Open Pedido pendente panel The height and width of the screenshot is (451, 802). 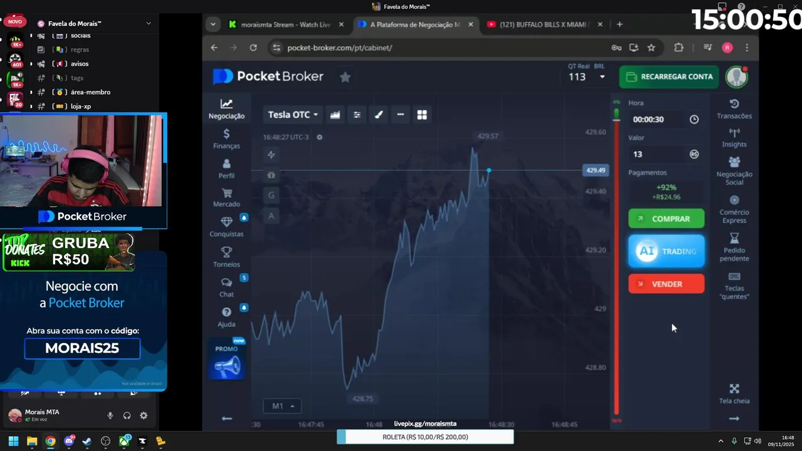(734, 247)
